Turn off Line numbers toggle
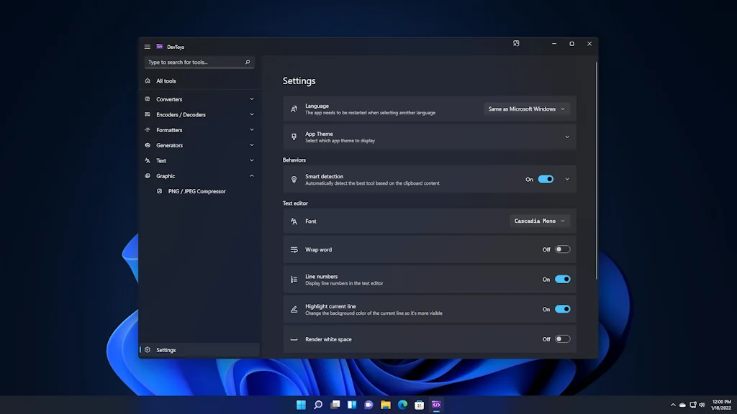Screen dimensions: 737x414 (x=562, y=280)
